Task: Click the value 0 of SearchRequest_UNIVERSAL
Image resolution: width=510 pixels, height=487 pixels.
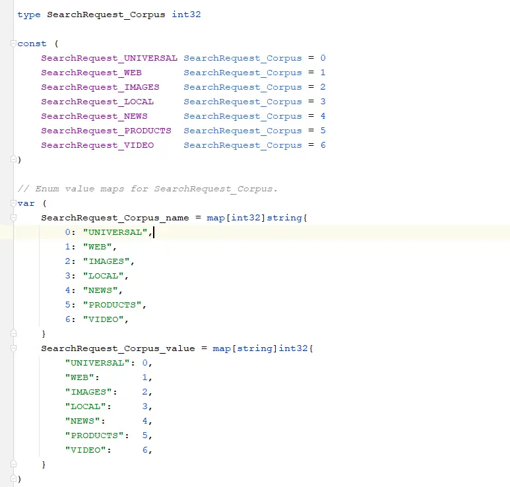Action: tap(323, 58)
